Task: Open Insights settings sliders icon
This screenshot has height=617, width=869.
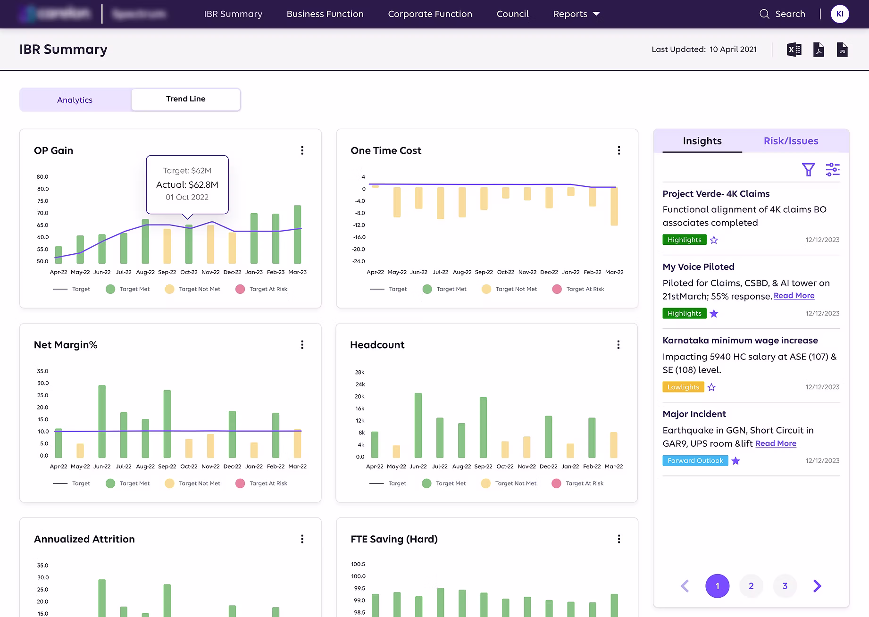Action: [833, 169]
